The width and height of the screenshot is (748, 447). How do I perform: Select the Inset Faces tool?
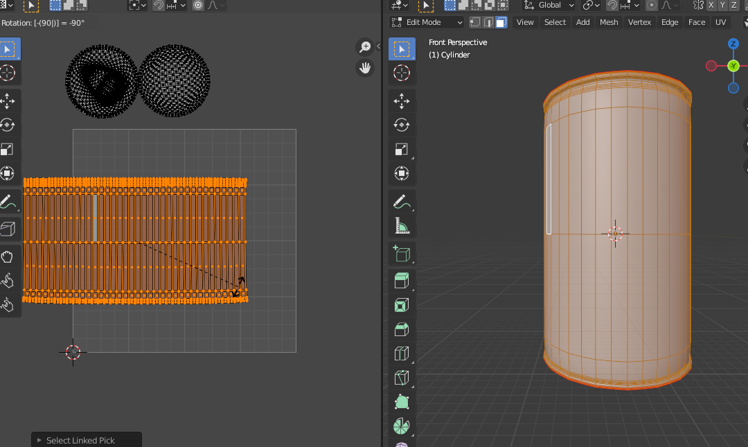pos(401,305)
